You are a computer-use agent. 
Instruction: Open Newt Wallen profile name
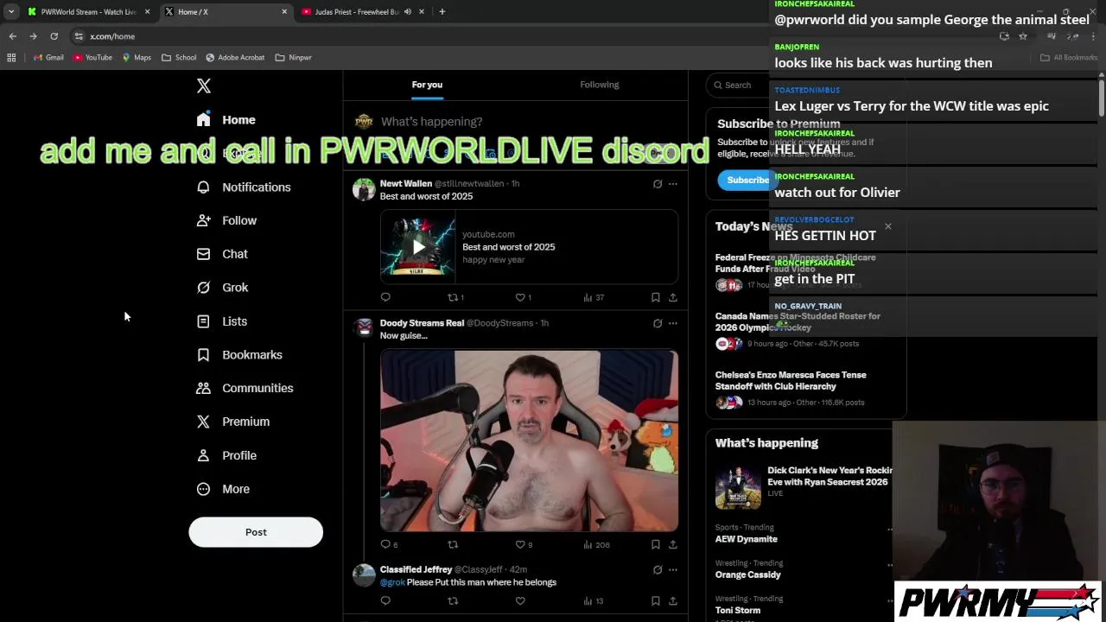pos(406,184)
